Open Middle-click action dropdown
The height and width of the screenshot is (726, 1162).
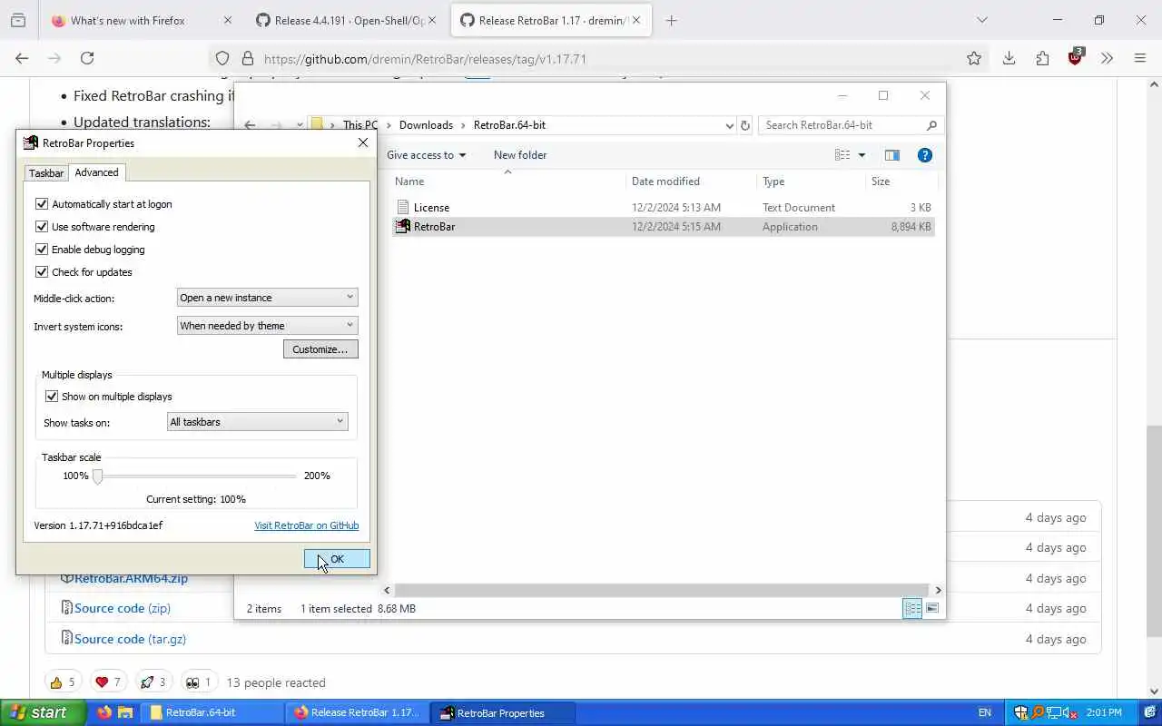tap(267, 298)
